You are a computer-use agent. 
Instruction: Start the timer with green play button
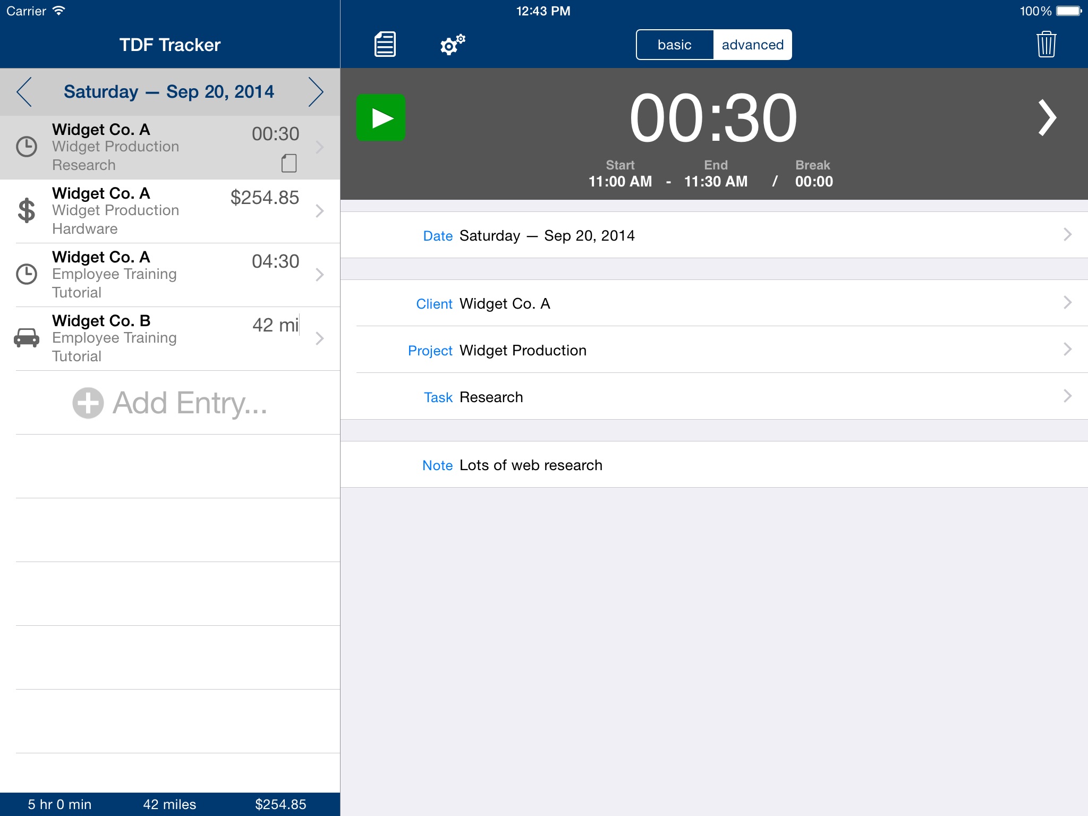click(381, 117)
